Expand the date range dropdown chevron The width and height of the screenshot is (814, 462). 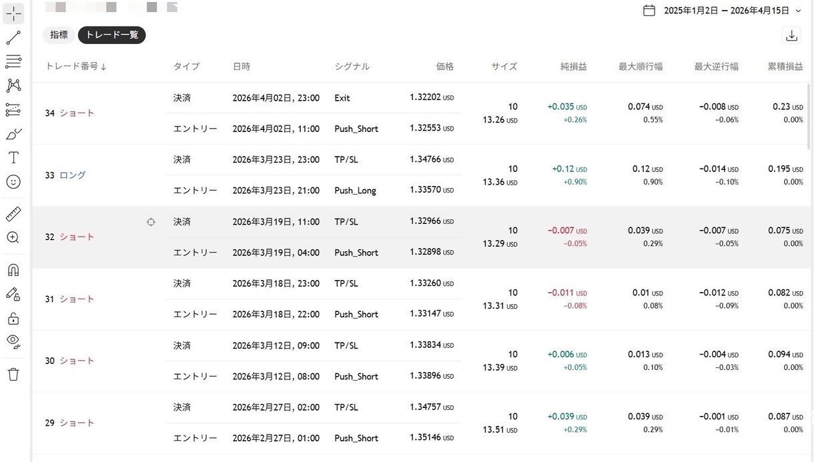pyautogui.click(x=798, y=11)
